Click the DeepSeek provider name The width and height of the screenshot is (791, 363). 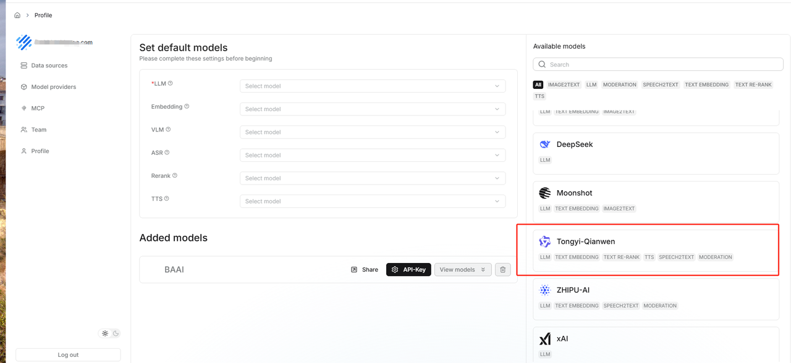(x=575, y=144)
